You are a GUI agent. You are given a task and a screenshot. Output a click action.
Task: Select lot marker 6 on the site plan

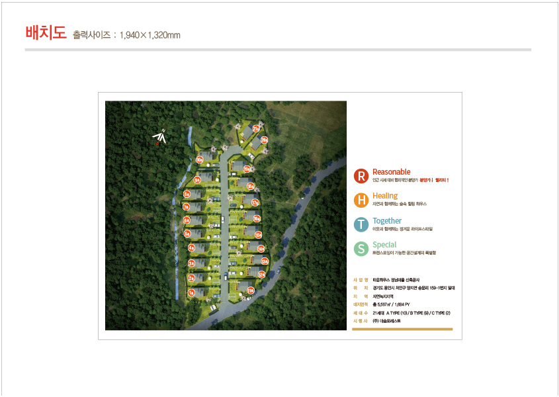187,220
